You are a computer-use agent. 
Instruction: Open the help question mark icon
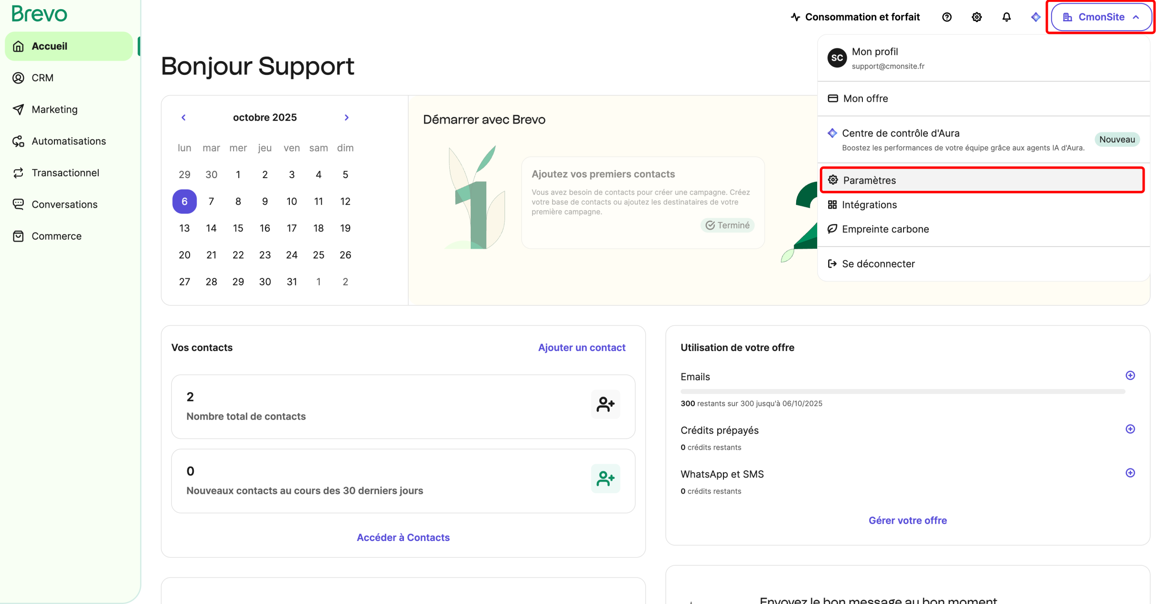coord(947,17)
